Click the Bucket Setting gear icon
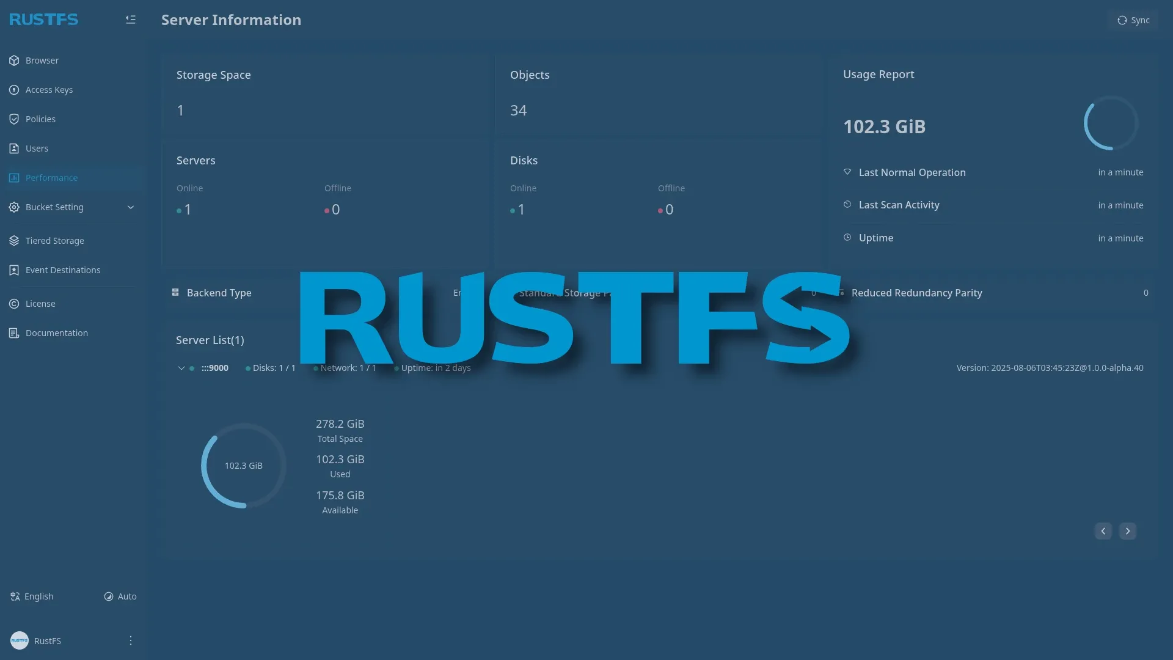This screenshot has width=1173, height=660. [14, 207]
